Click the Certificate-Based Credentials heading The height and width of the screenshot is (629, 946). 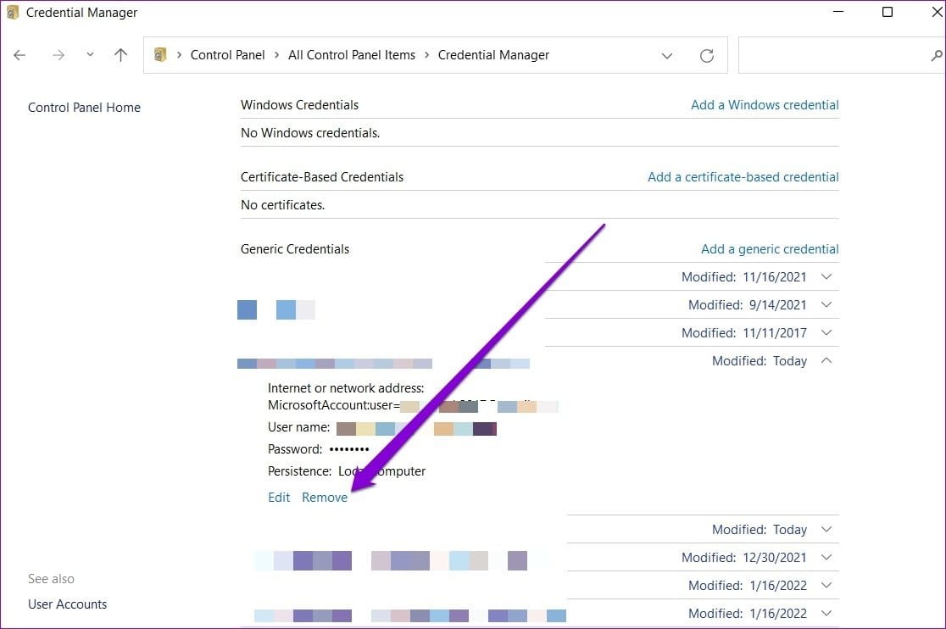pyautogui.click(x=321, y=176)
